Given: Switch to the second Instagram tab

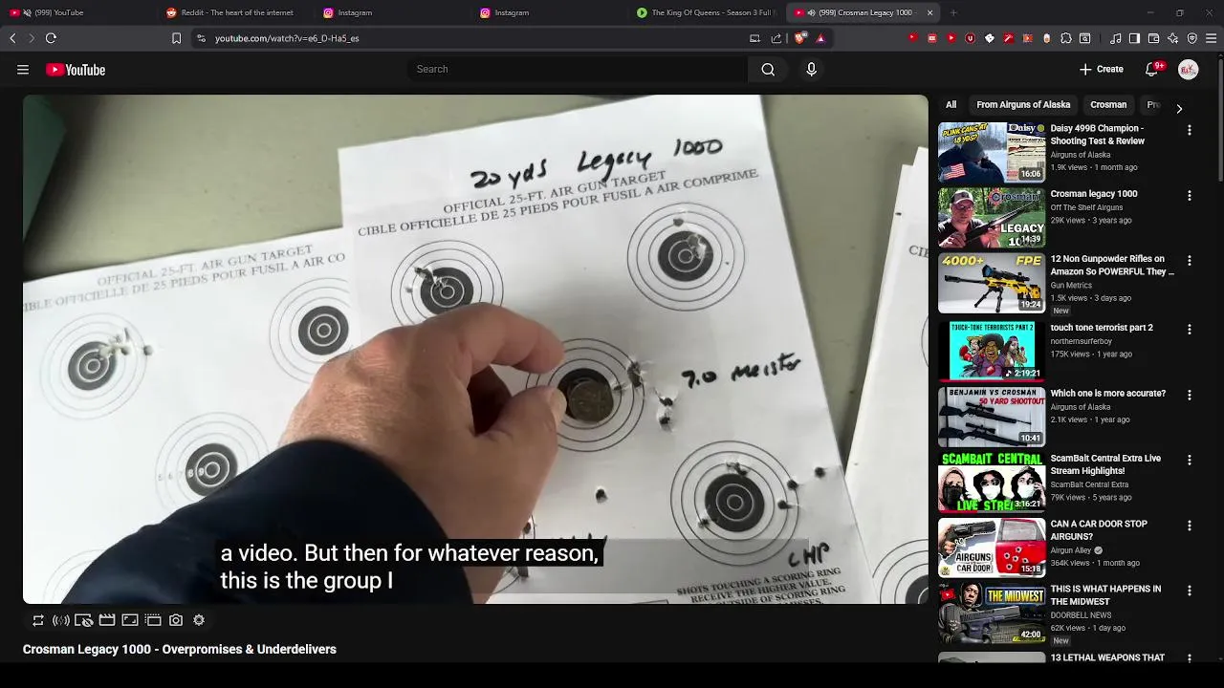Looking at the screenshot, I should click(550, 12).
